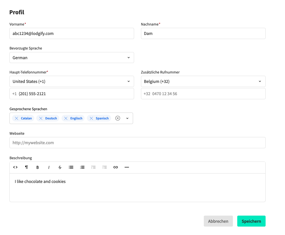
Task: Insert a horizontal line in description
Action: [127, 167]
